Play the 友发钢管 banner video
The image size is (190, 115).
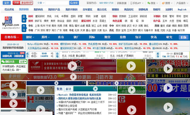pos(72,65)
